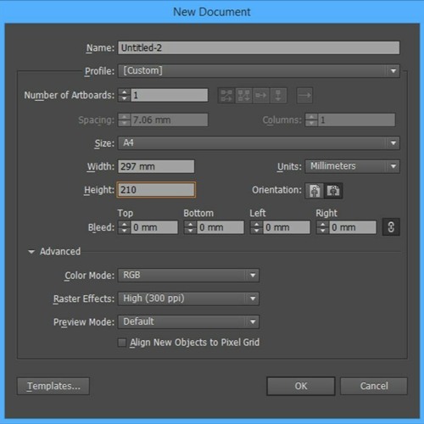This screenshot has width=424, height=424.
Task: Open the Size dropdown showing A4
Action: pyautogui.click(x=259, y=143)
